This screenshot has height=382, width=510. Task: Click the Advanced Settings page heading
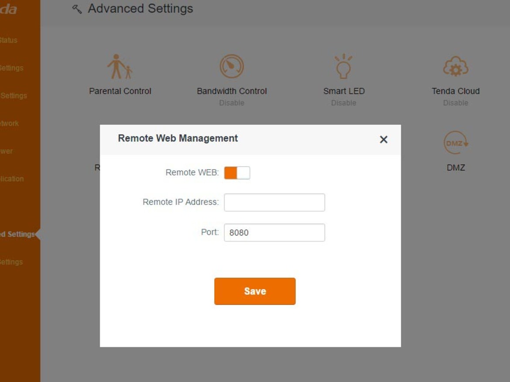140,8
